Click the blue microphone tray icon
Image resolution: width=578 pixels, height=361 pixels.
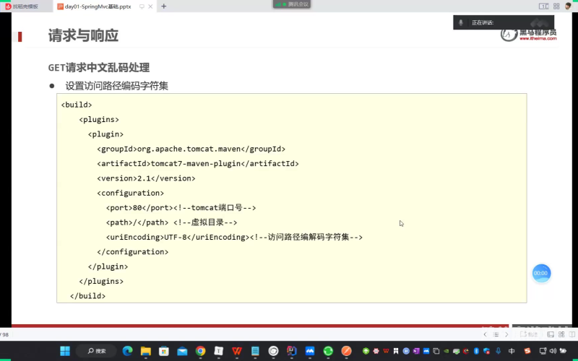499,351
